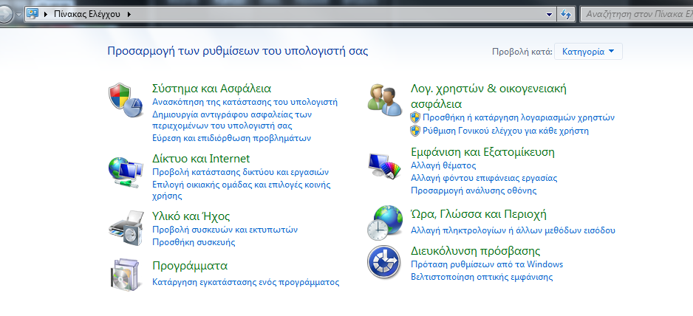Screen dimensions: 693x316
Task: Expand the arrow before Πίνακας Ελέγχου breadcrumb
Action: 46,14
